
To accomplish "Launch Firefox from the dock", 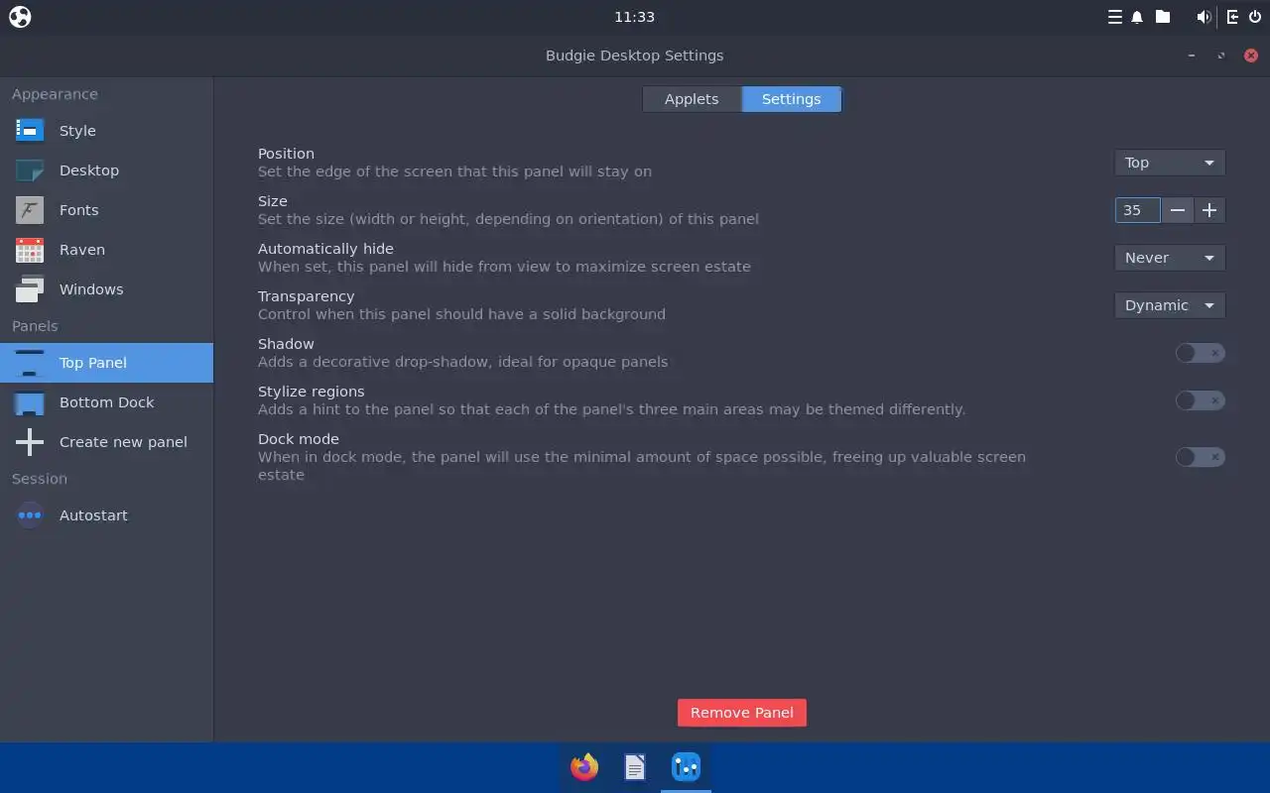I will 584,767.
